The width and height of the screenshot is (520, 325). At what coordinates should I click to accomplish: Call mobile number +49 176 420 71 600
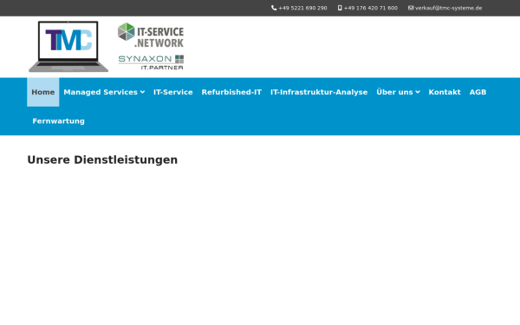pyautogui.click(x=370, y=8)
